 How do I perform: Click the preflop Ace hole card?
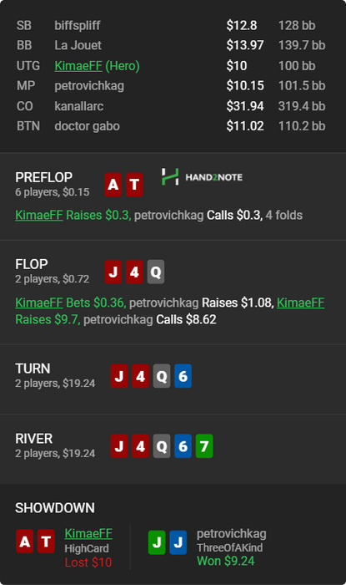coord(113,185)
